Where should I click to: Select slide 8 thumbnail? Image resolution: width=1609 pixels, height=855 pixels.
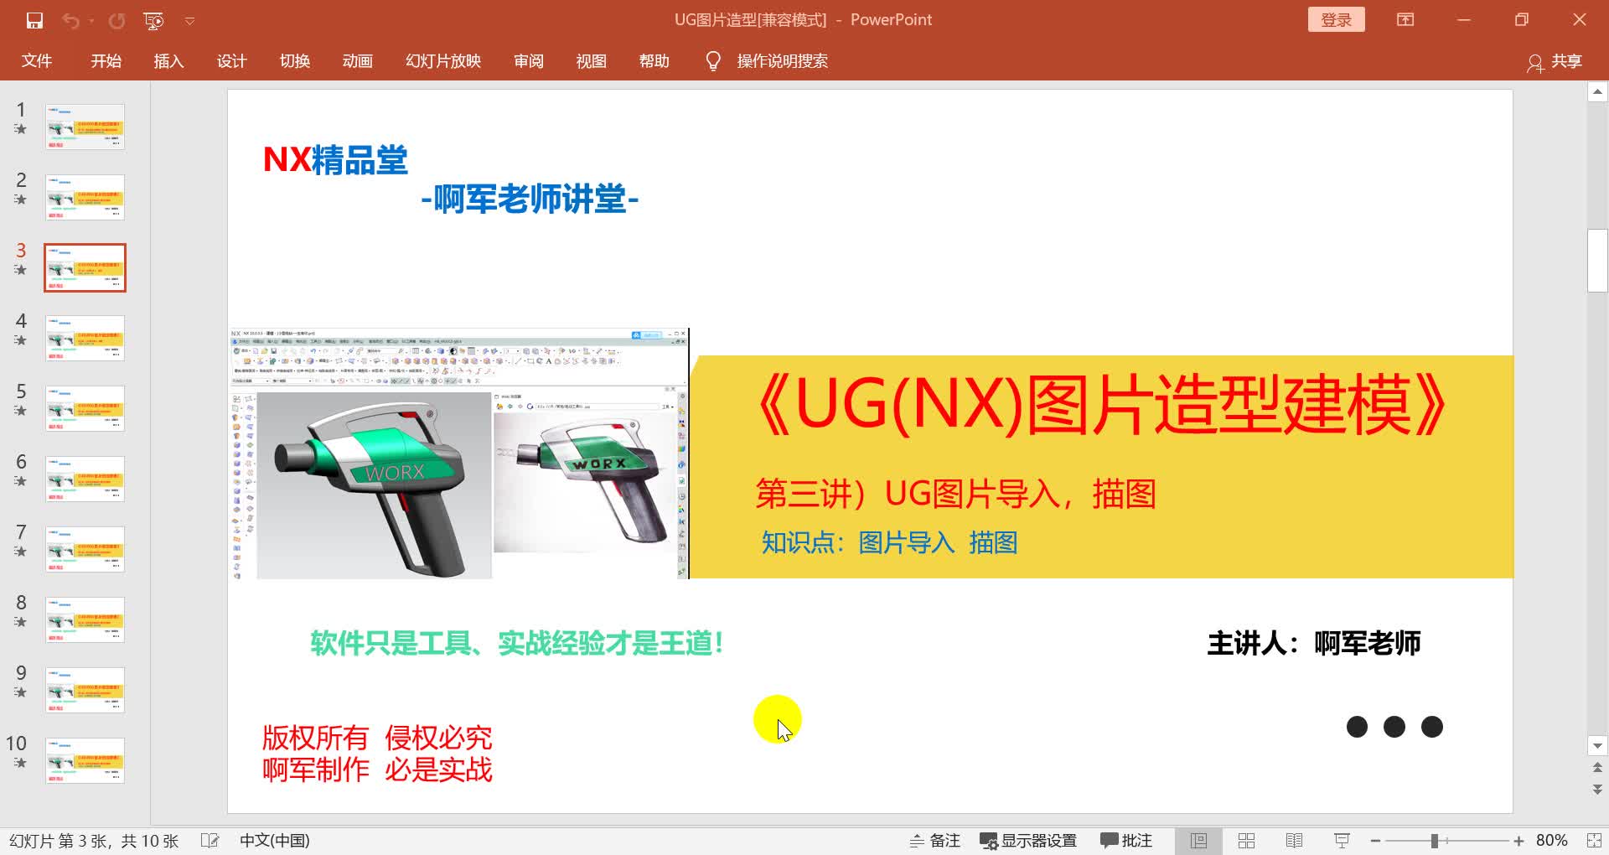[85, 619]
